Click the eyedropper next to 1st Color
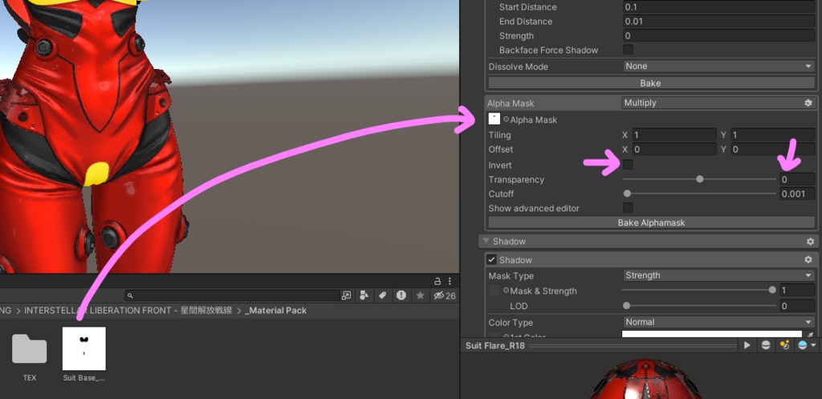This screenshot has width=822, height=399. 811,335
